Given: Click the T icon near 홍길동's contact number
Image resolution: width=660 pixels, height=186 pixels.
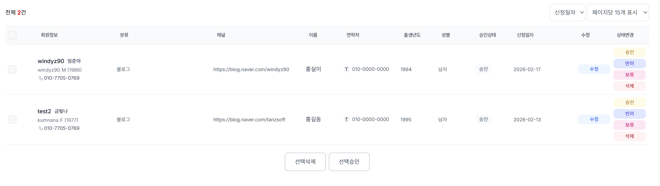Looking at the screenshot, I should tap(346, 119).
